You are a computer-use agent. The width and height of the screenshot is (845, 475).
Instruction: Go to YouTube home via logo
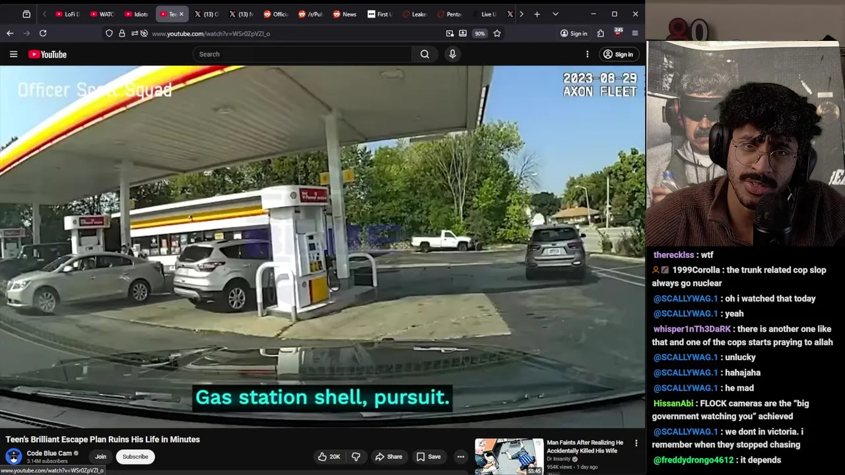coord(48,54)
